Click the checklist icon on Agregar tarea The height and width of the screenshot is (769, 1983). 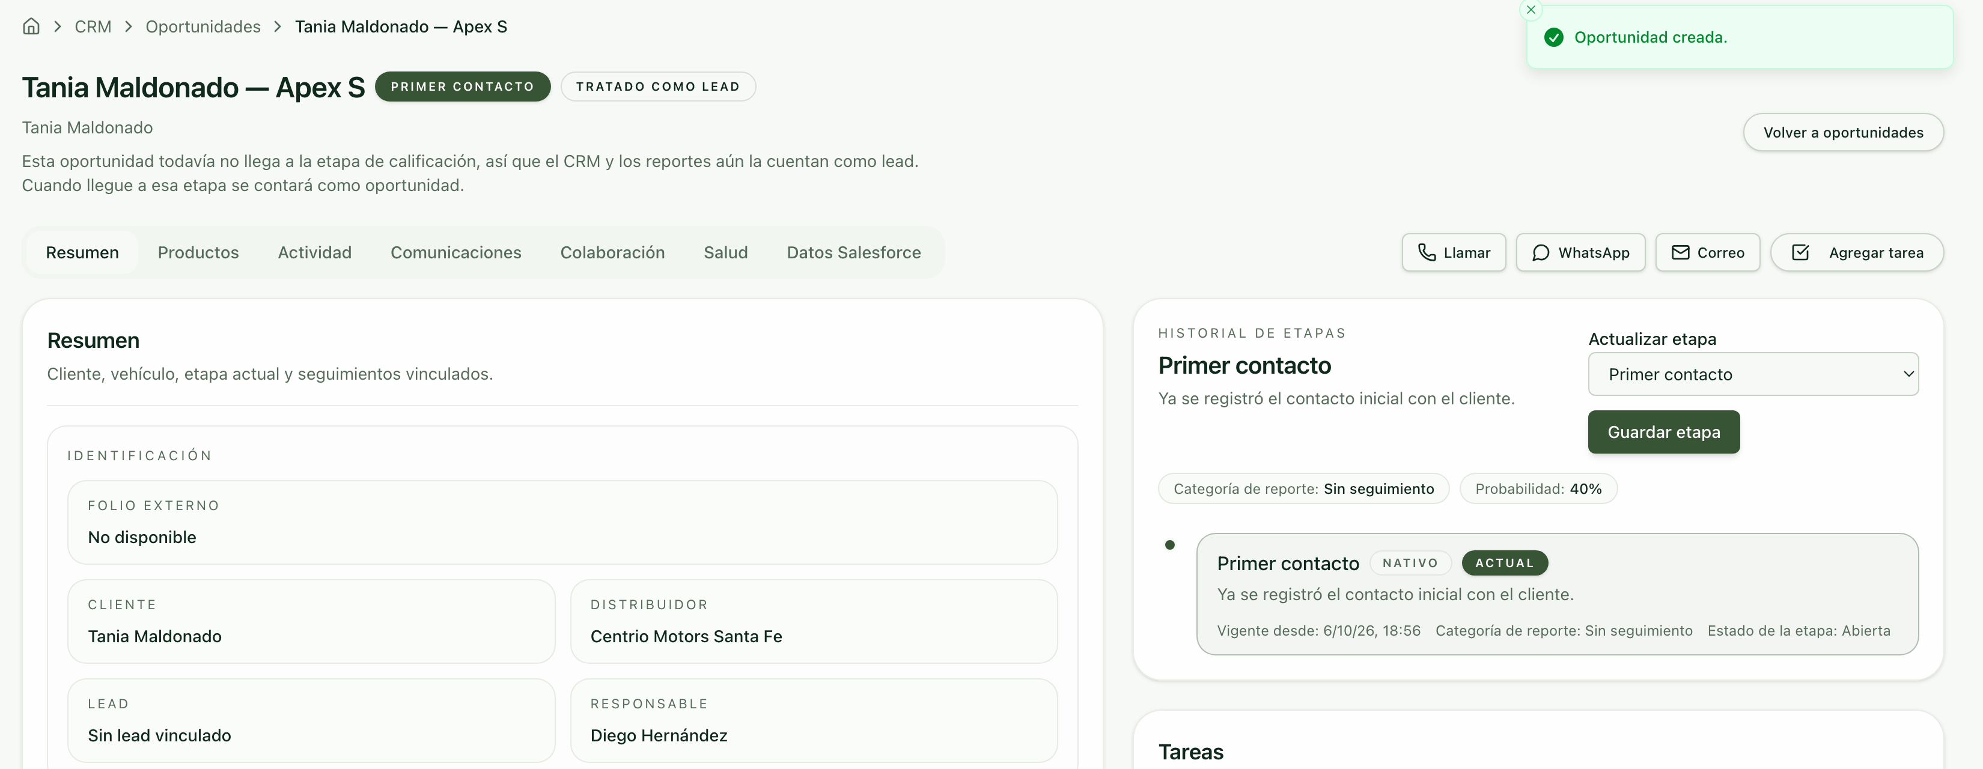(x=1800, y=252)
